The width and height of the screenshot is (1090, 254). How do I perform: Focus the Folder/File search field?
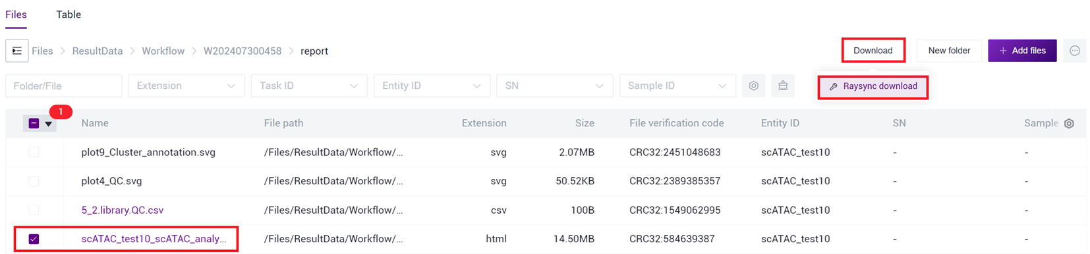(x=64, y=86)
